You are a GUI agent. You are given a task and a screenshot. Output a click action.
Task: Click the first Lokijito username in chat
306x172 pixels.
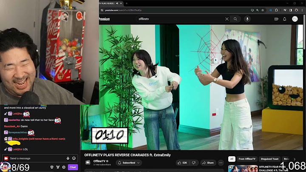(x=17, y=114)
